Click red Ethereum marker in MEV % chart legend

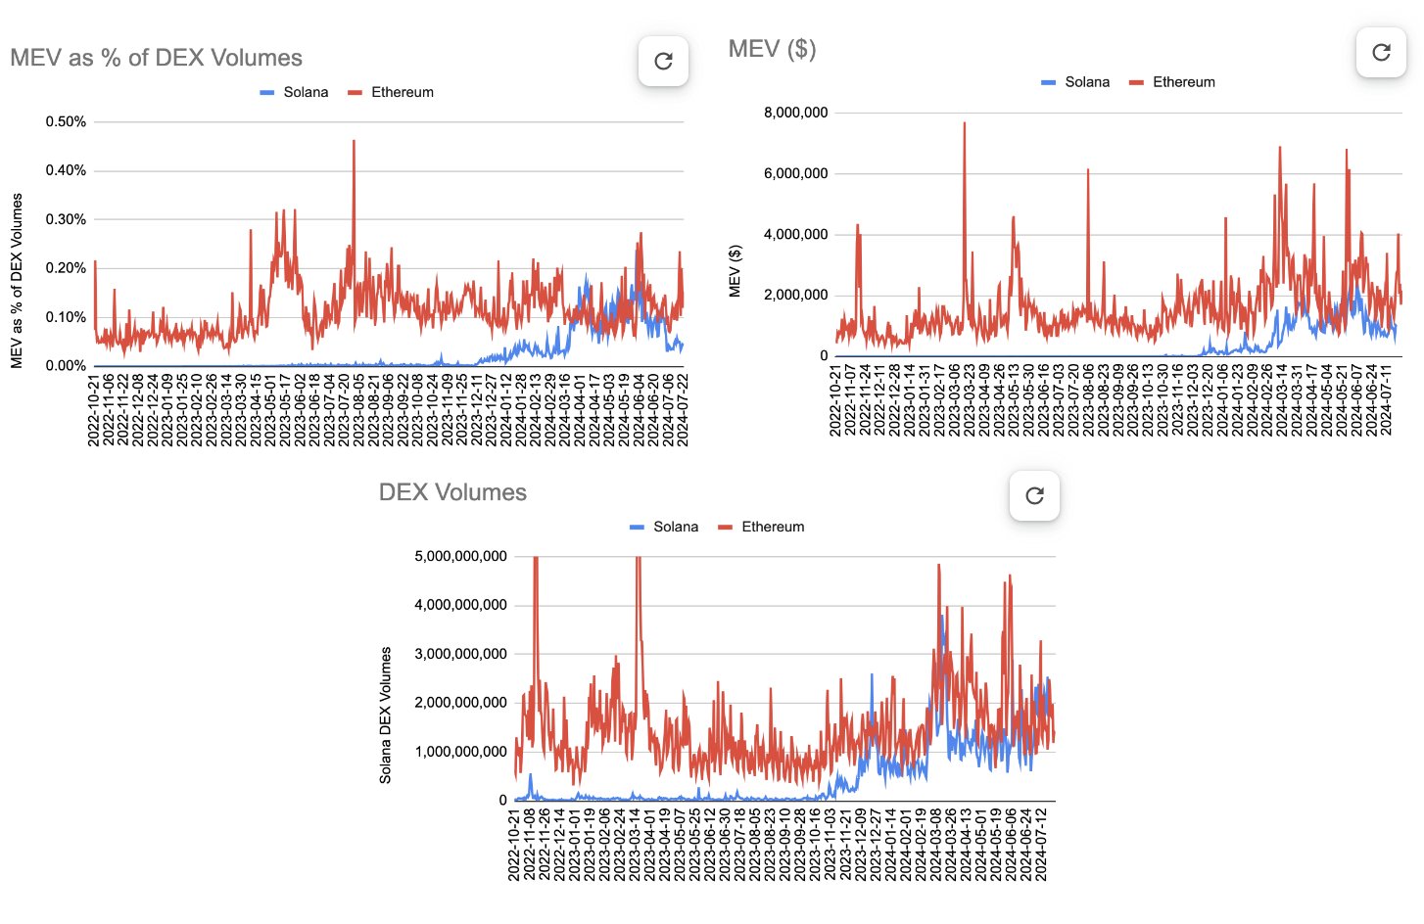(355, 93)
